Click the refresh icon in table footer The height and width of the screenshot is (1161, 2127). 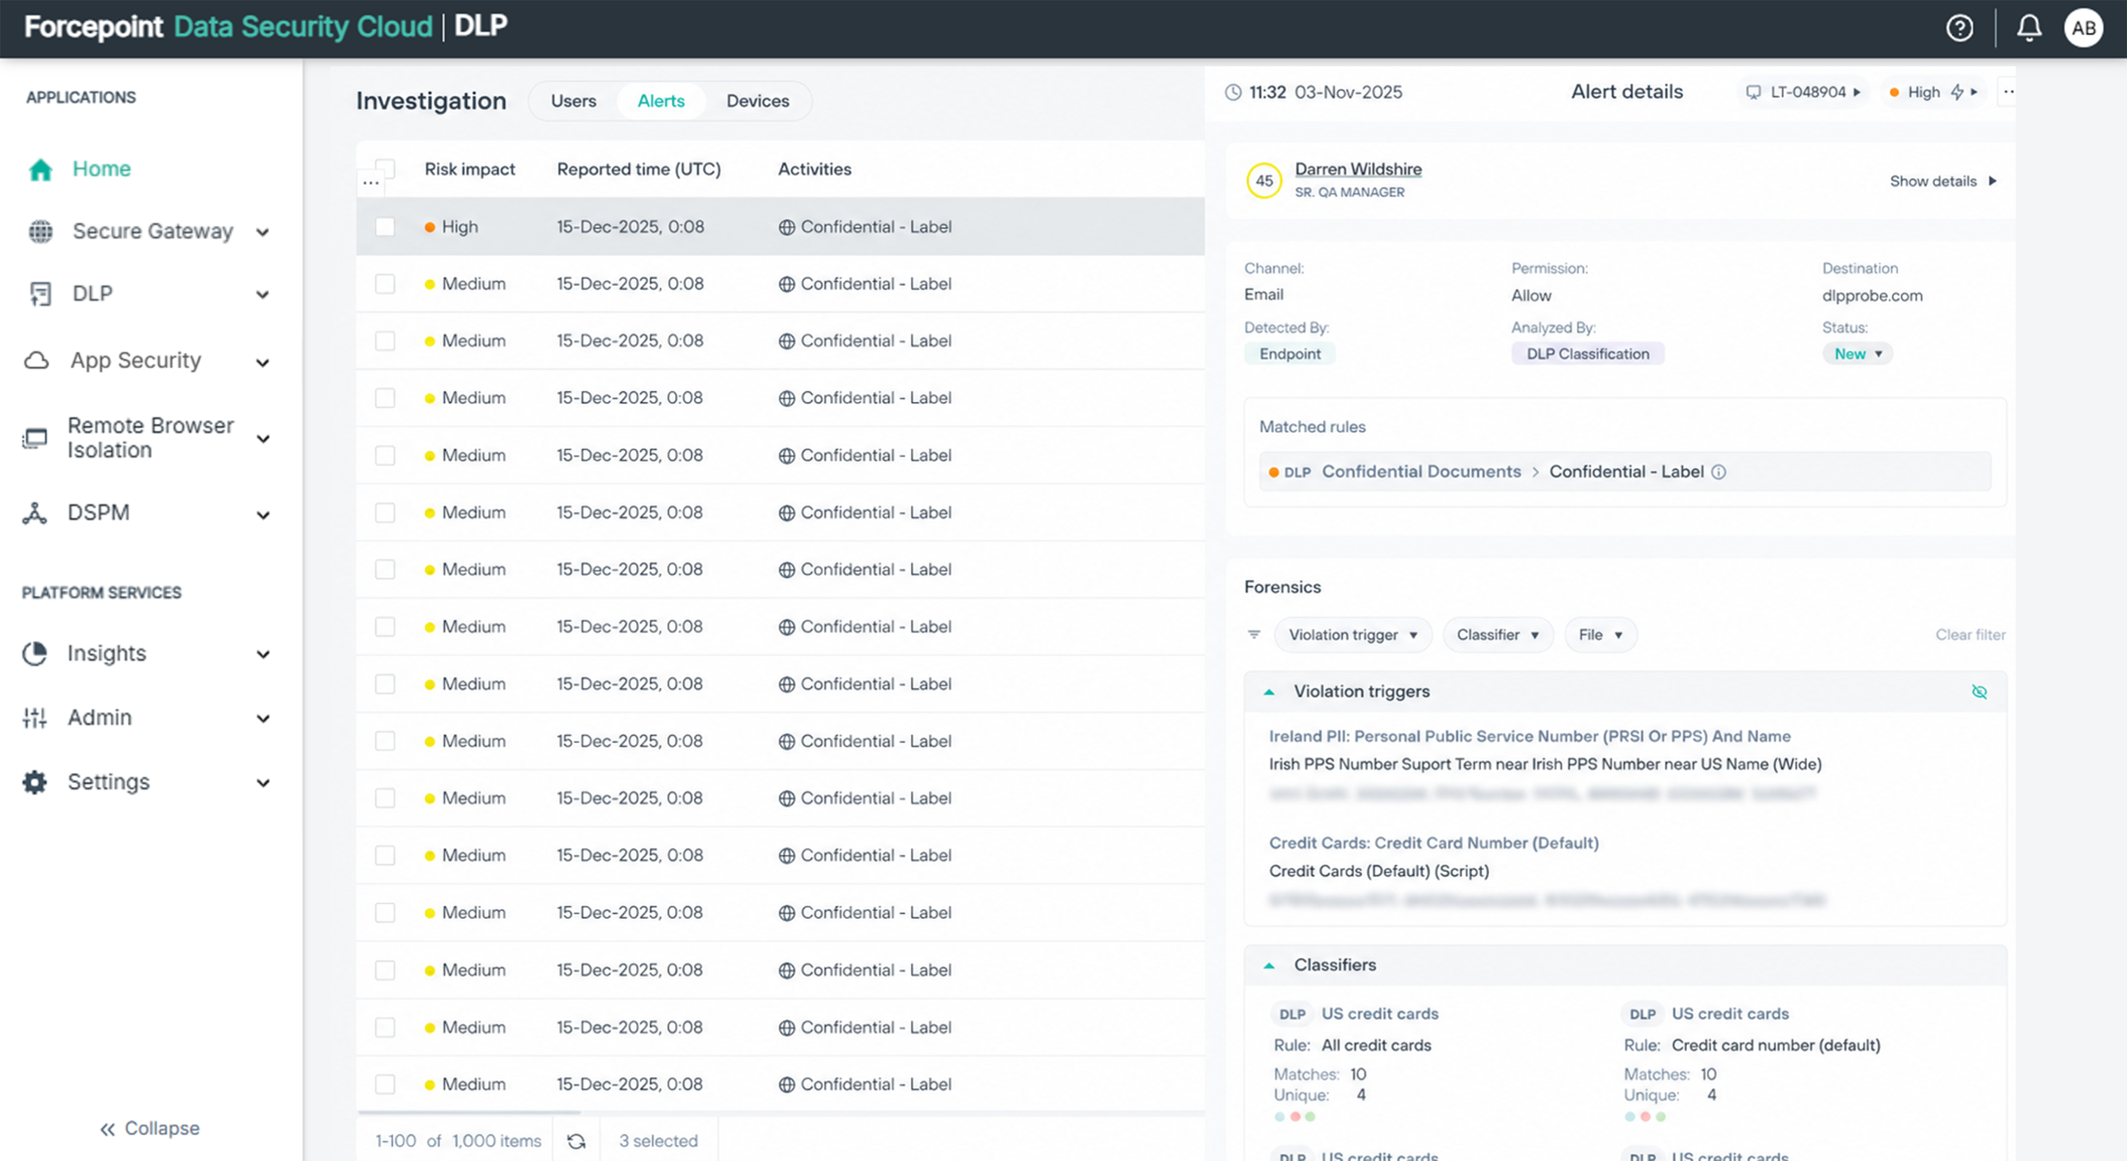tap(576, 1141)
